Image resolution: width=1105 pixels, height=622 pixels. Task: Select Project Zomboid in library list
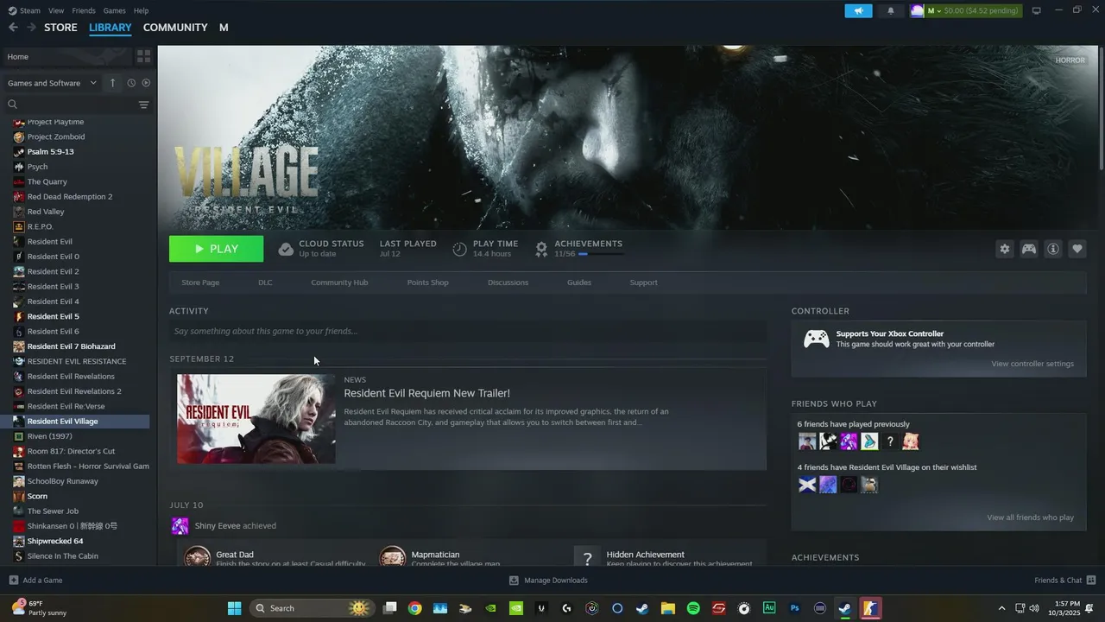[x=55, y=136]
